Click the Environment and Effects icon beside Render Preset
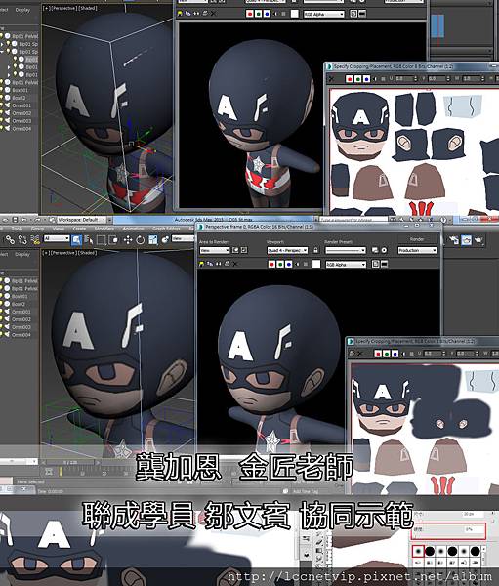 point(384,250)
